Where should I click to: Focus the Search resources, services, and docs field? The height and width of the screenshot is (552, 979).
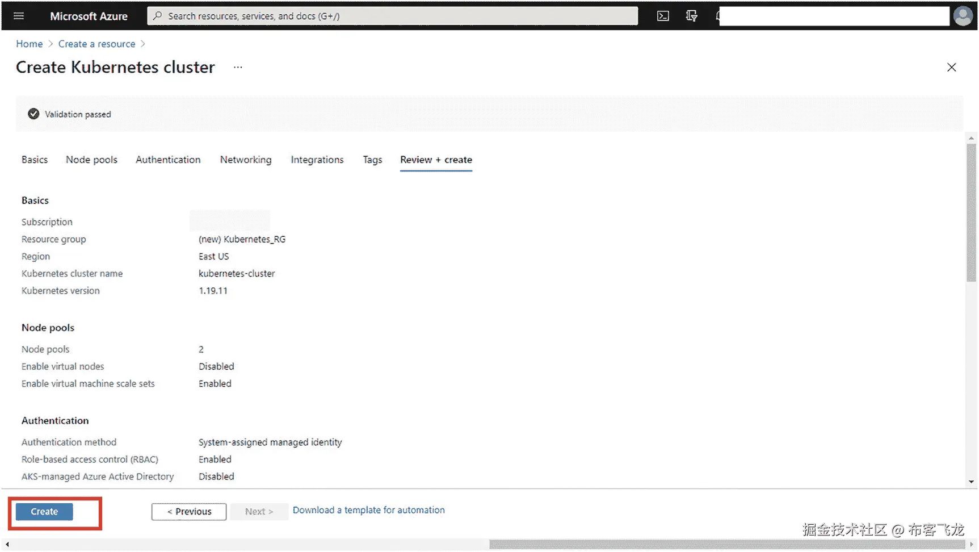click(392, 16)
